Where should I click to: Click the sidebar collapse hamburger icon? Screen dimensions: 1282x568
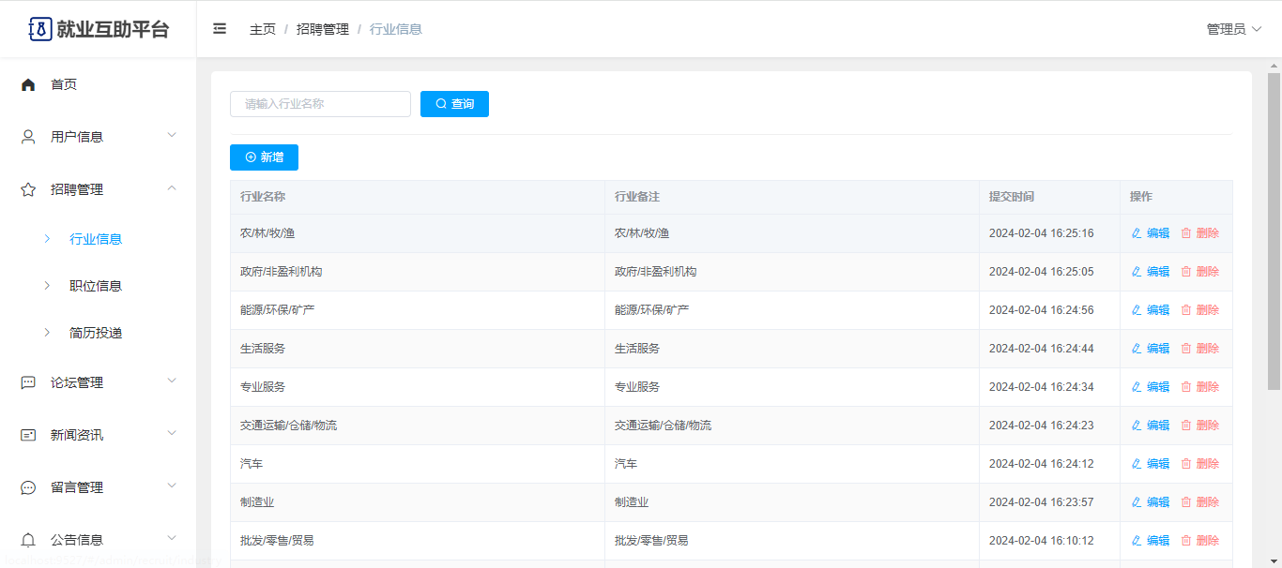pos(220,29)
